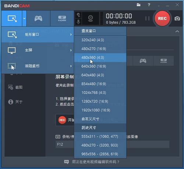Click the F12 hotkey field
Viewport: 184px width, 169px height.
[65, 144]
